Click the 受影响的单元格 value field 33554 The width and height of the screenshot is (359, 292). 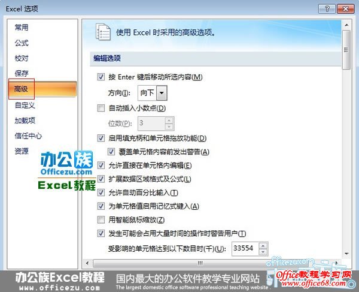tap(245, 248)
